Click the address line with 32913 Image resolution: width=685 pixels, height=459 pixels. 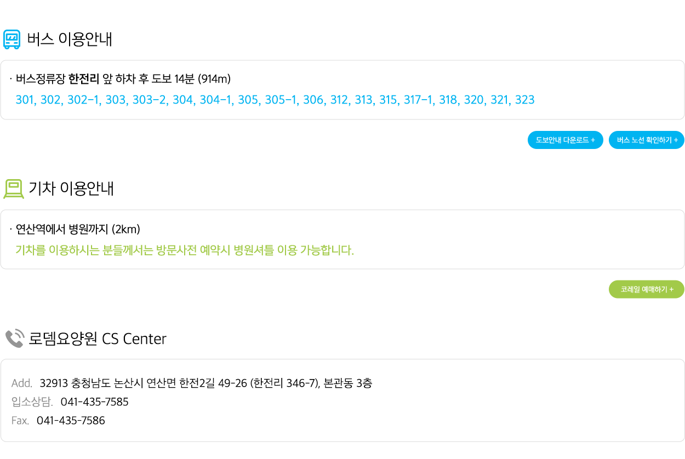click(x=192, y=383)
